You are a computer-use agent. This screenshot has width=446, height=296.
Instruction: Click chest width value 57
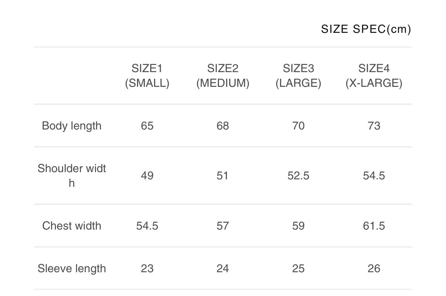223,226
